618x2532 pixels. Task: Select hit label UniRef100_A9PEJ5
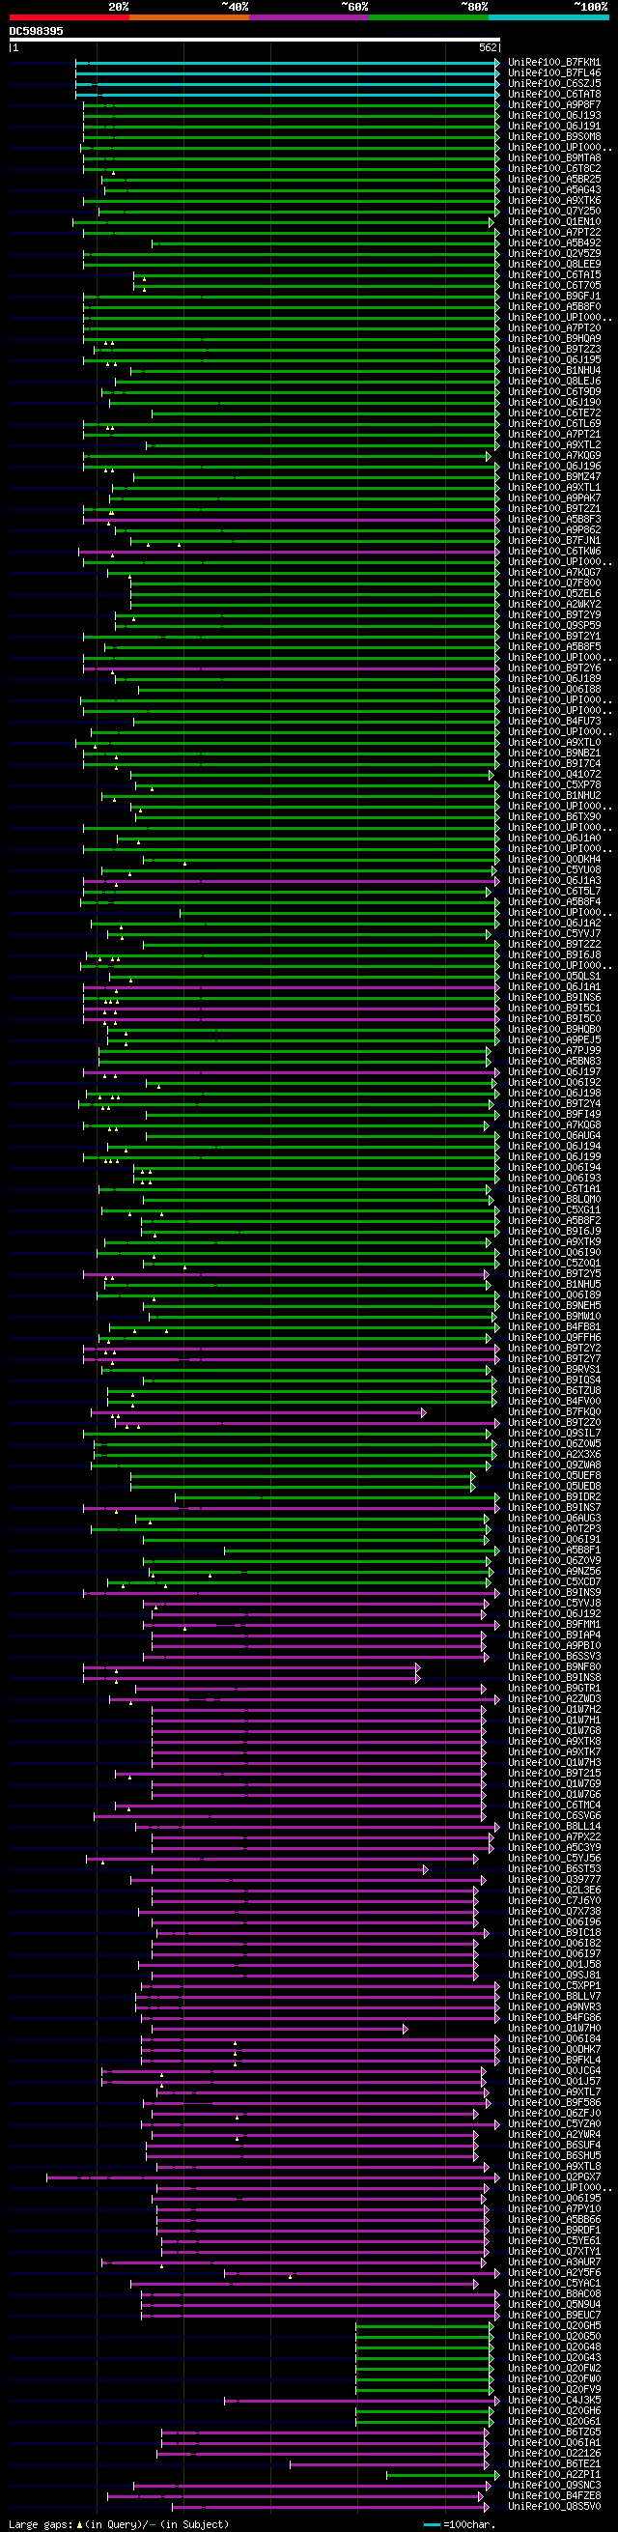pos(554,1040)
